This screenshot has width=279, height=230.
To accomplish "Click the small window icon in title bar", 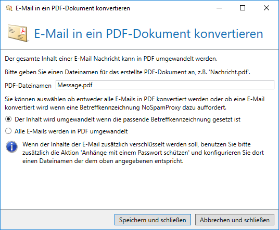I will pos(9,8).
